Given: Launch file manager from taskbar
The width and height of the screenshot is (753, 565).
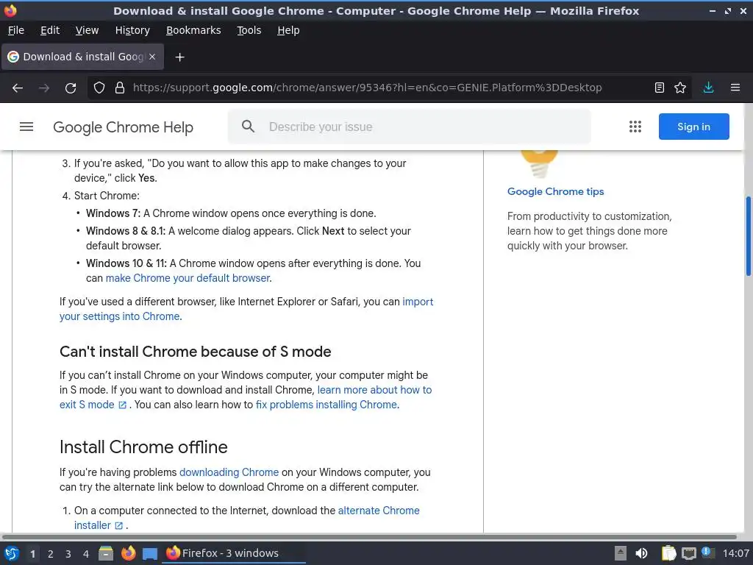Looking at the screenshot, I should pyautogui.click(x=106, y=553).
